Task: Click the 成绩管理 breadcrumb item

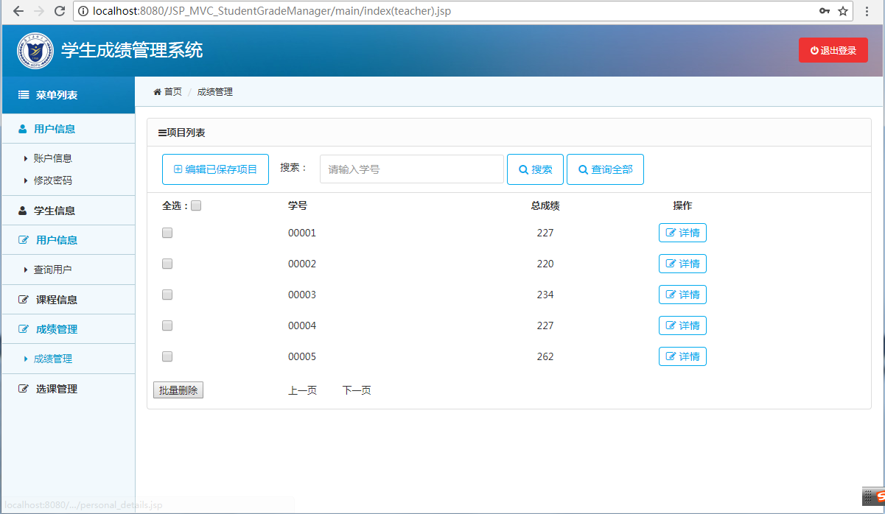Action: (214, 91)
